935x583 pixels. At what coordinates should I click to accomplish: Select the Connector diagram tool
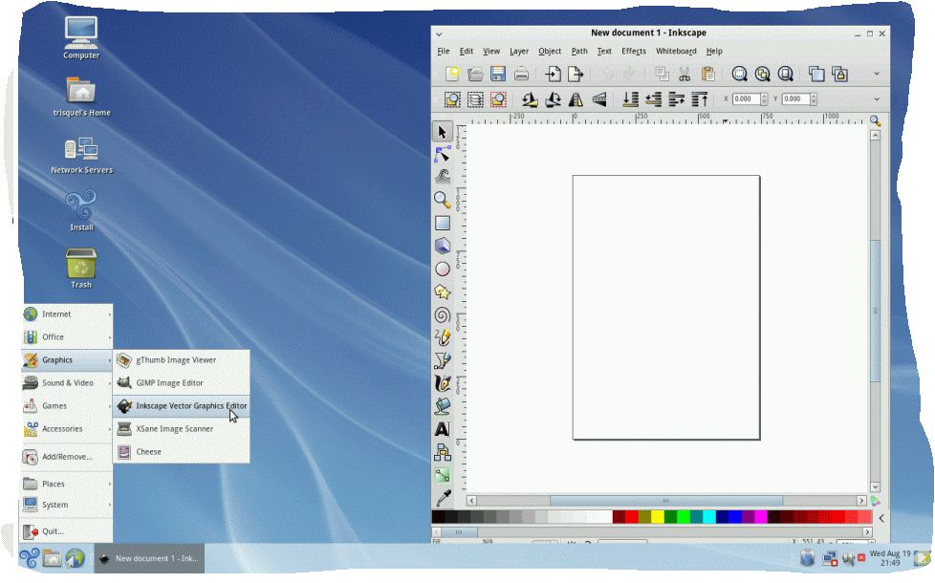coord(443,452)
